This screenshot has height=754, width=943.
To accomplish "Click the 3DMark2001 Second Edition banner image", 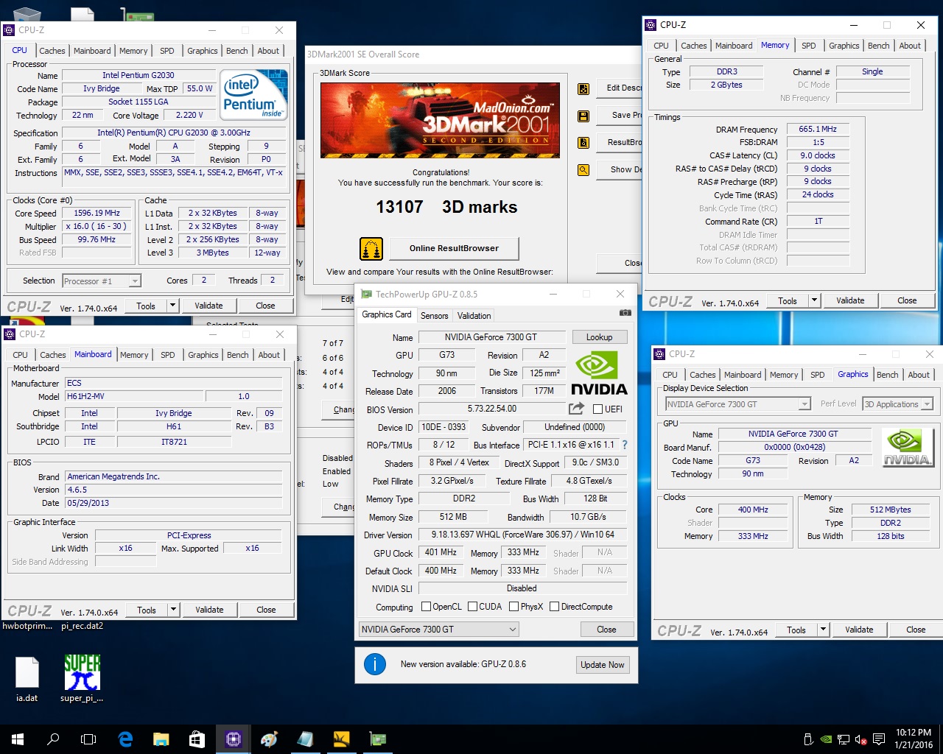I will point(440,120).
